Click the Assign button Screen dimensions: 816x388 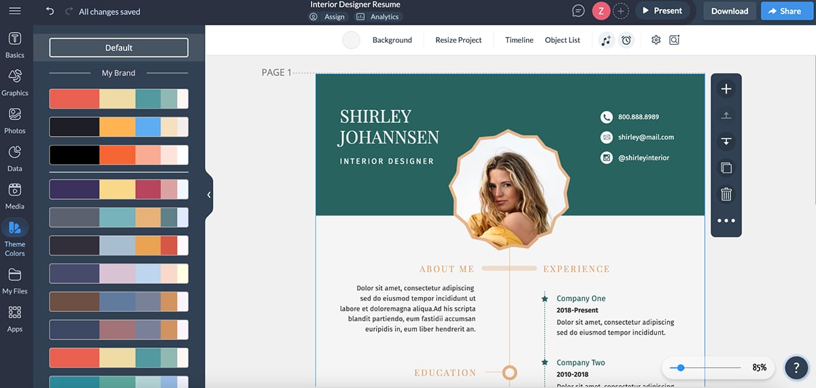click(328, 17)
